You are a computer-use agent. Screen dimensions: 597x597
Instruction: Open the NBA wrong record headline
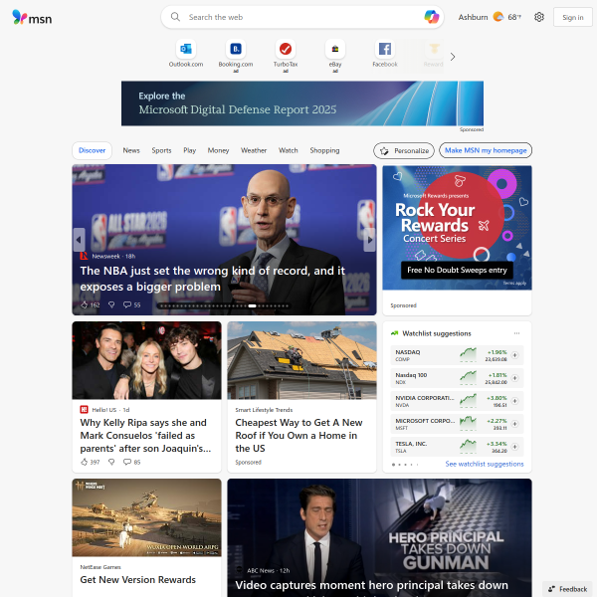click(212, 279)
